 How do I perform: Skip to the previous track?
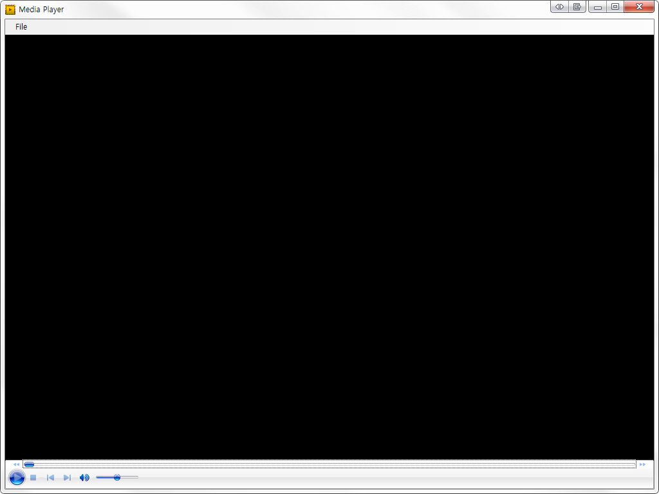[x=50, y=478]
